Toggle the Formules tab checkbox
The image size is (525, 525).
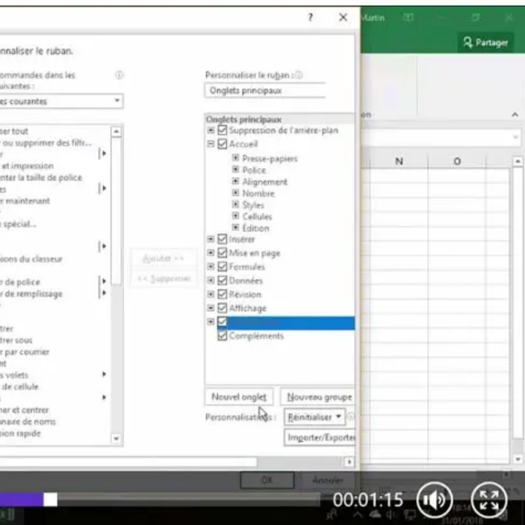point(222,267)
